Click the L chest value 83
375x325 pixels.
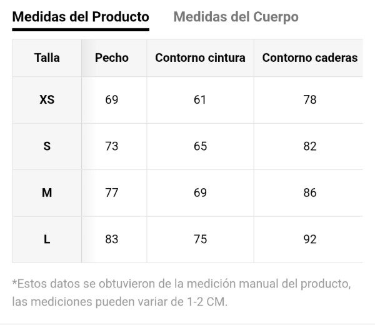tap(112, 239)
